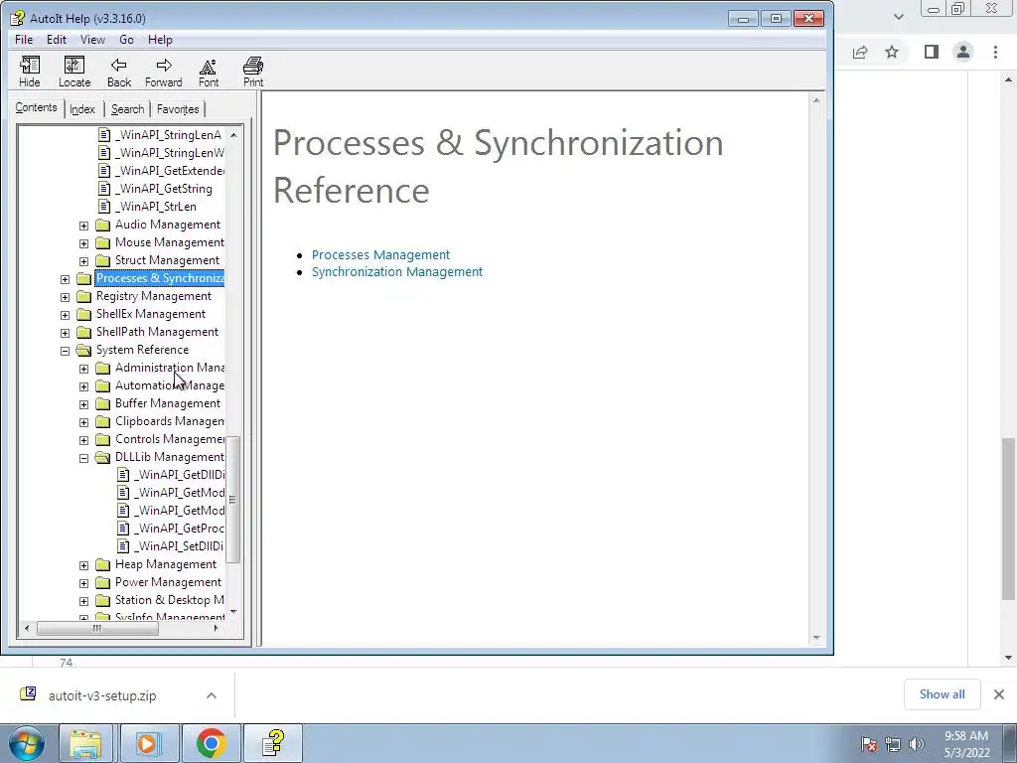Open the Font toolbar option

click(x=209, y=72)
